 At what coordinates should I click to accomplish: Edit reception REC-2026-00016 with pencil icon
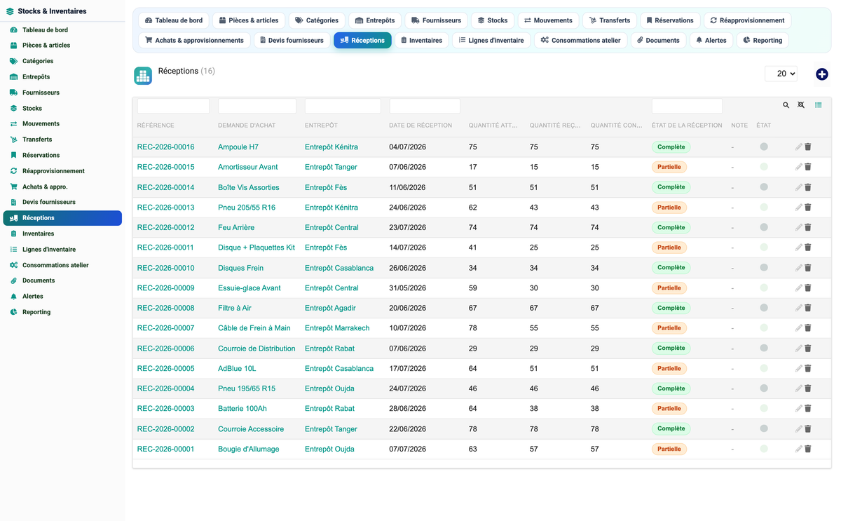[x=798, y=147]
